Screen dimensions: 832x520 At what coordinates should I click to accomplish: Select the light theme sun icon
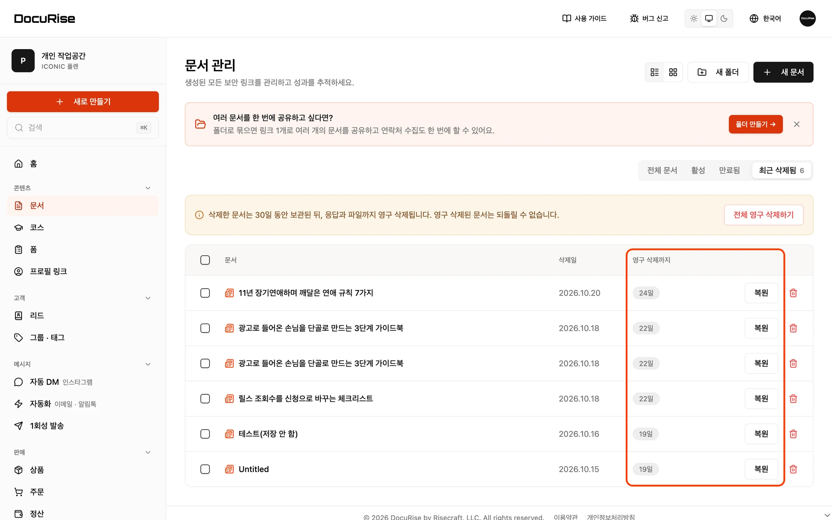click(x=694, y=18)
